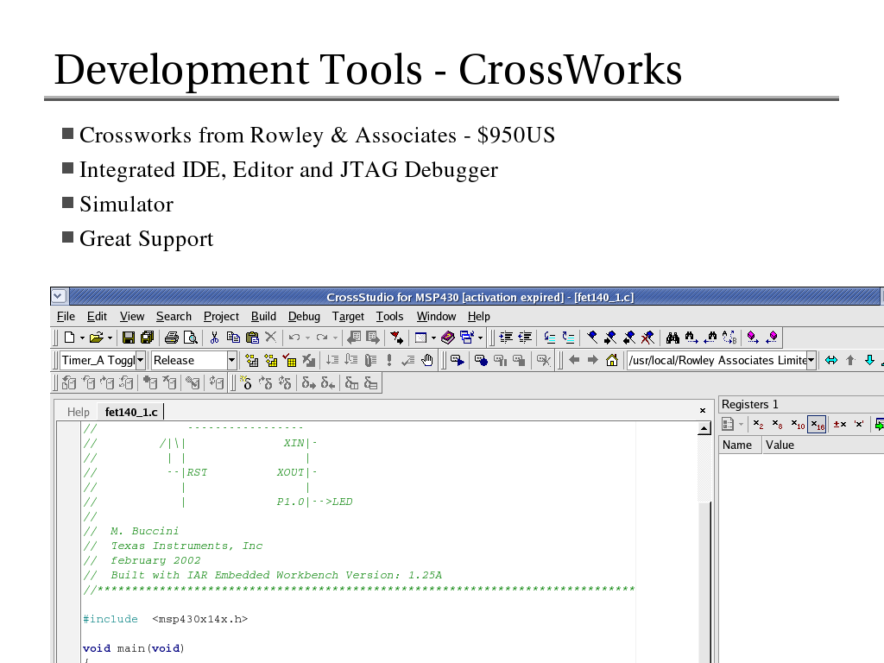The width and height of the screenshot is (884, 663).
Task: Click the window menu button in title bar
Action: click(59, 296)
